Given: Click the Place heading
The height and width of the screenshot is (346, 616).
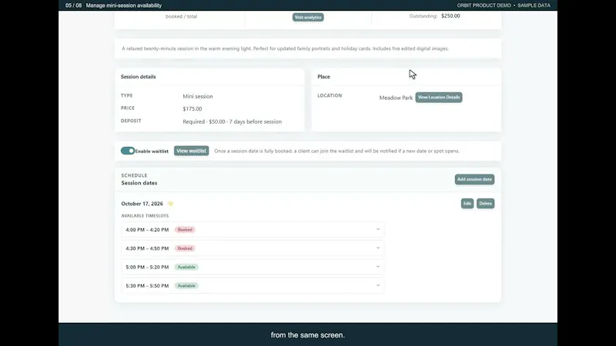Looking at the screenshot, I should [x=323, y=76].
